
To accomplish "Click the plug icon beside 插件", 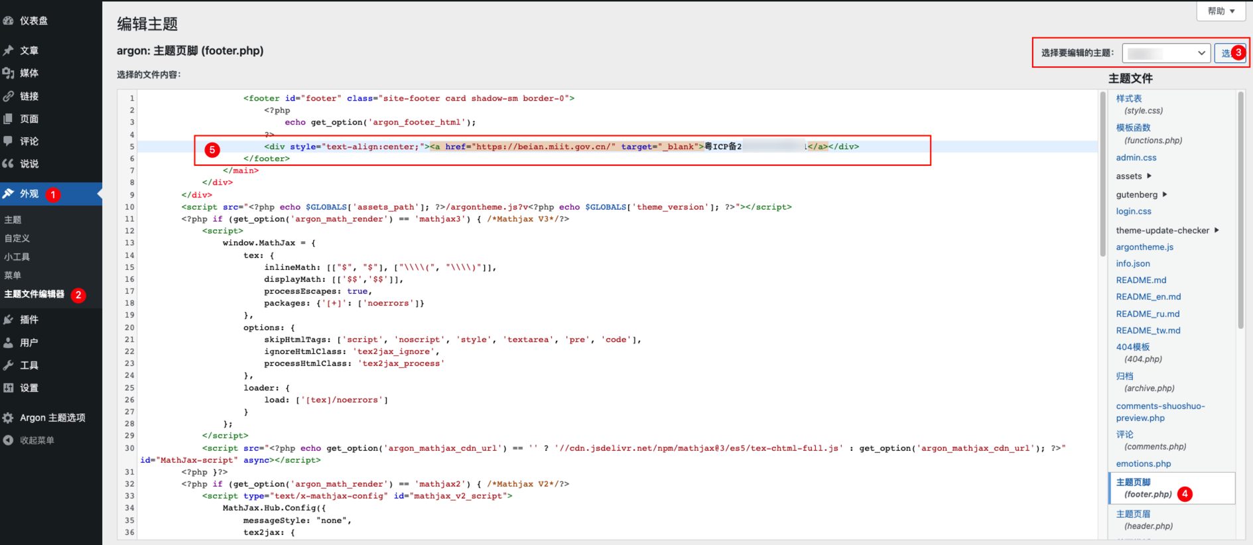I will (8, 320).
